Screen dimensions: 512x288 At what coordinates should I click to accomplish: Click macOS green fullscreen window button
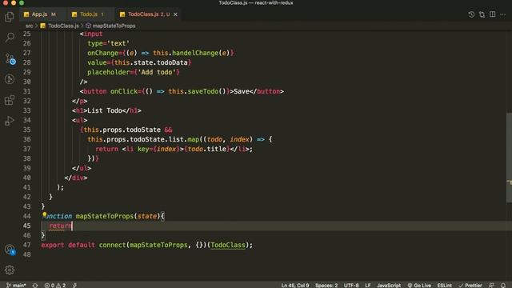tap(22, 3)
